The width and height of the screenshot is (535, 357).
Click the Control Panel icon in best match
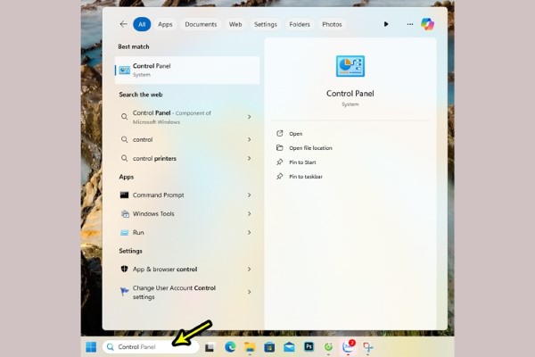point(124,70)
